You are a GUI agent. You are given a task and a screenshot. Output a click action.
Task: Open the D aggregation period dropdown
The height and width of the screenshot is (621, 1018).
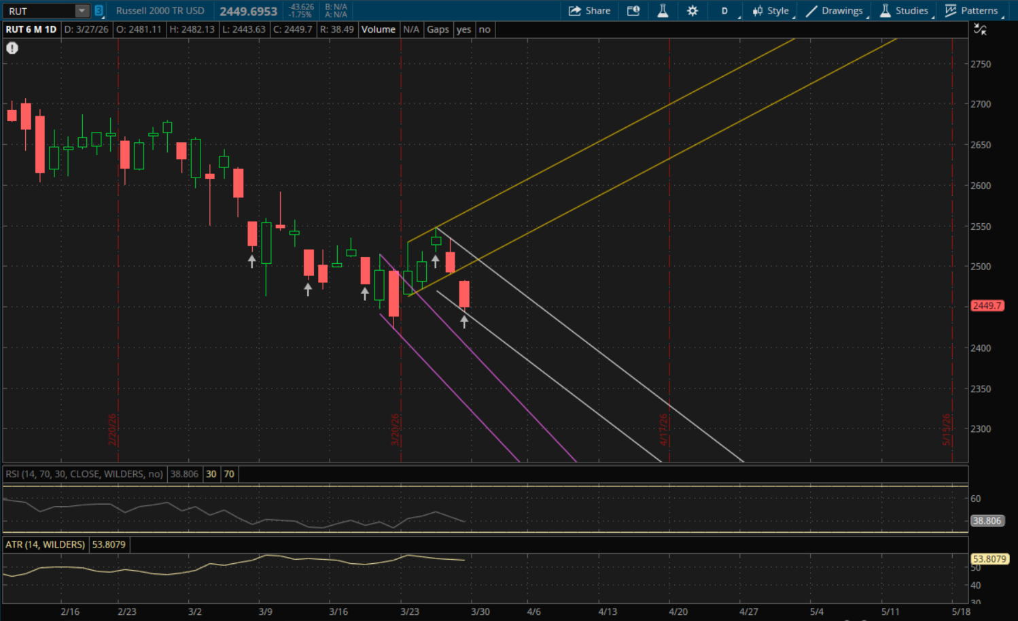725,11
